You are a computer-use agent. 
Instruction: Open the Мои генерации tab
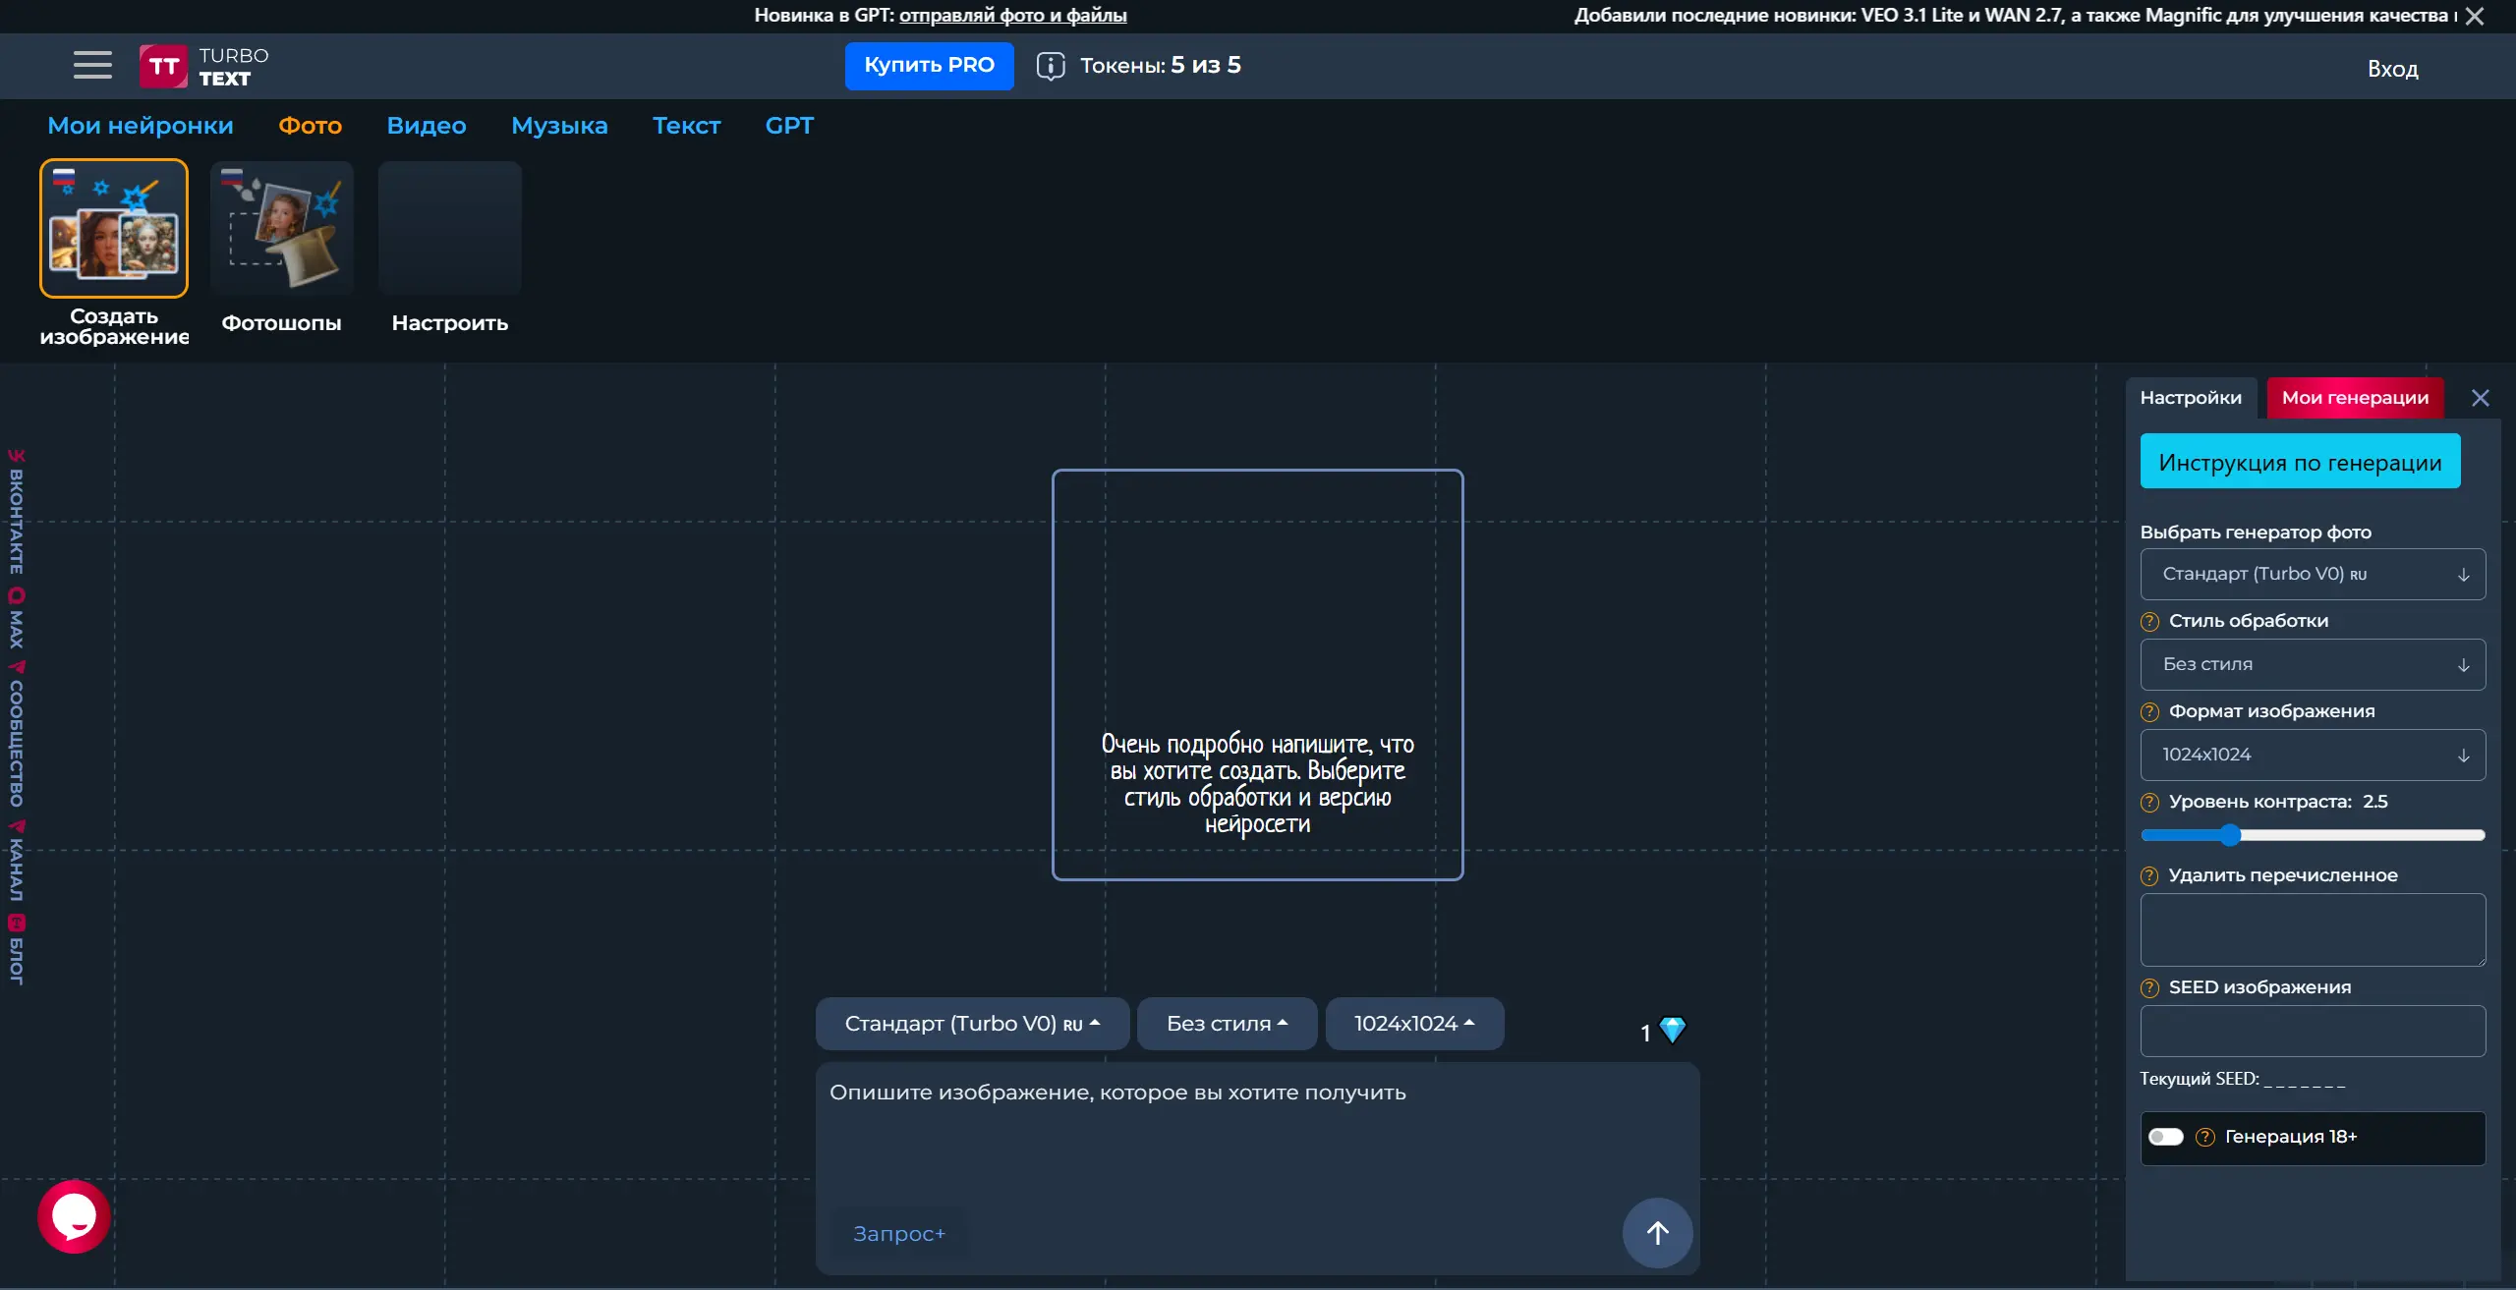pyautogui.click(x=2354, y=398)
